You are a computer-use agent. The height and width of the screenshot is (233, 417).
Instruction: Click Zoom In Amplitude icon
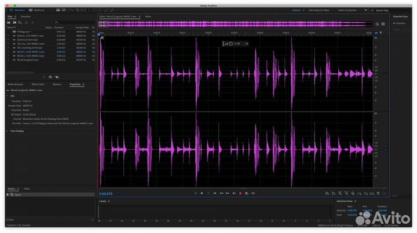[x=327, y=194]
